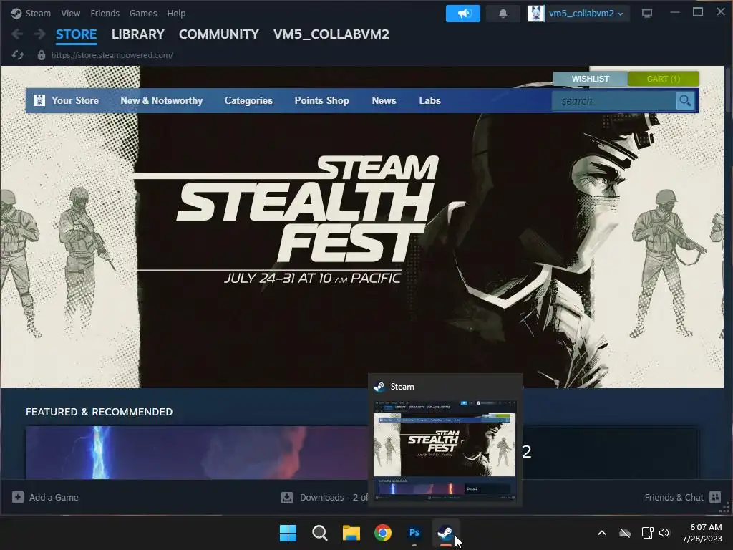Open the Categories menu

[248, 100]
